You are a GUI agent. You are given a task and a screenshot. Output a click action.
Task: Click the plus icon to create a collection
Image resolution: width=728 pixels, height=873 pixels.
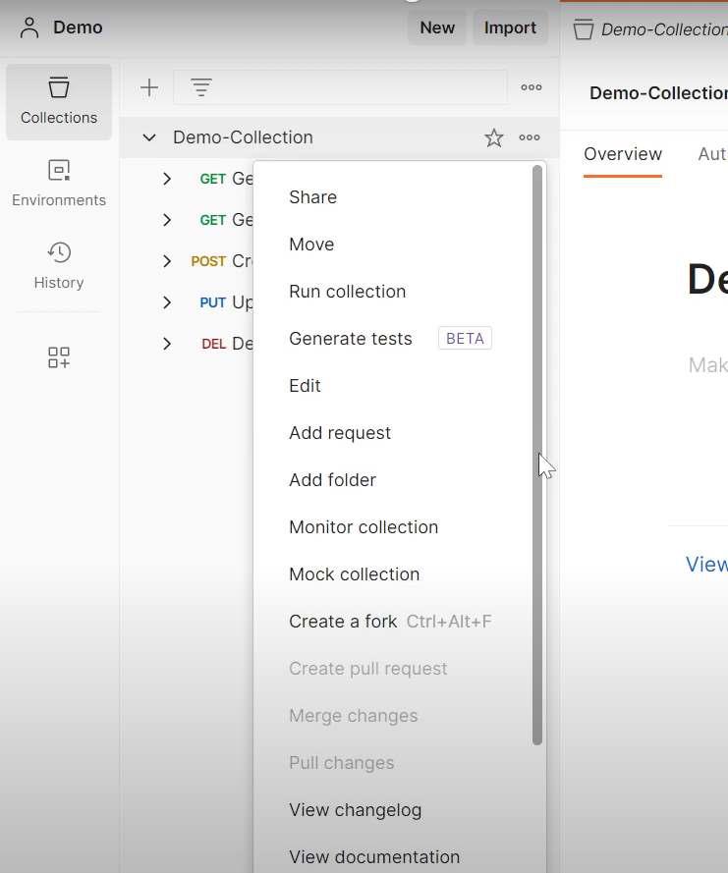tap(148, 87)
